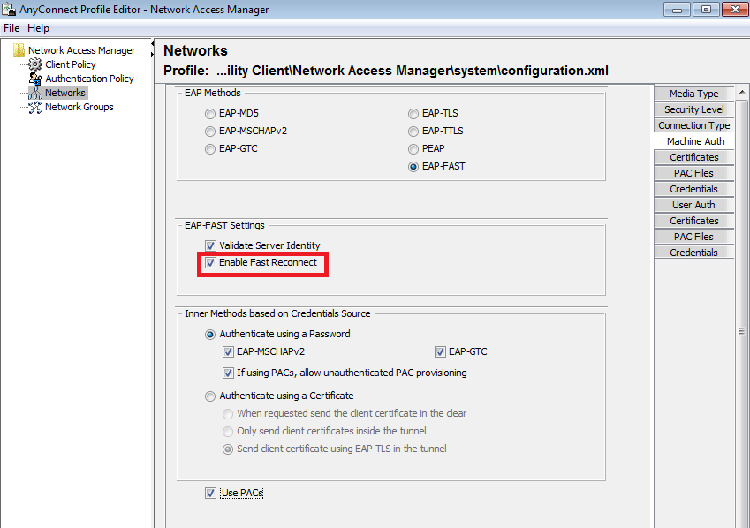Image resolution: width=750 pixels, height=528 pixels.
Task: Select Network Groups in the tree
Action: (79, 107)
